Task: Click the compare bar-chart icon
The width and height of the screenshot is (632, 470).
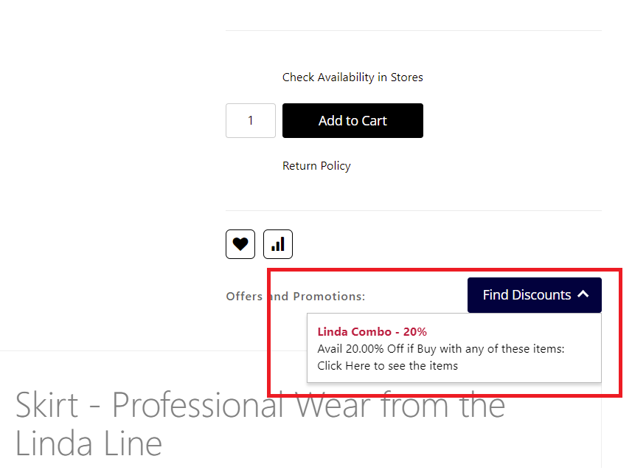Action: [x=278, y=244]
